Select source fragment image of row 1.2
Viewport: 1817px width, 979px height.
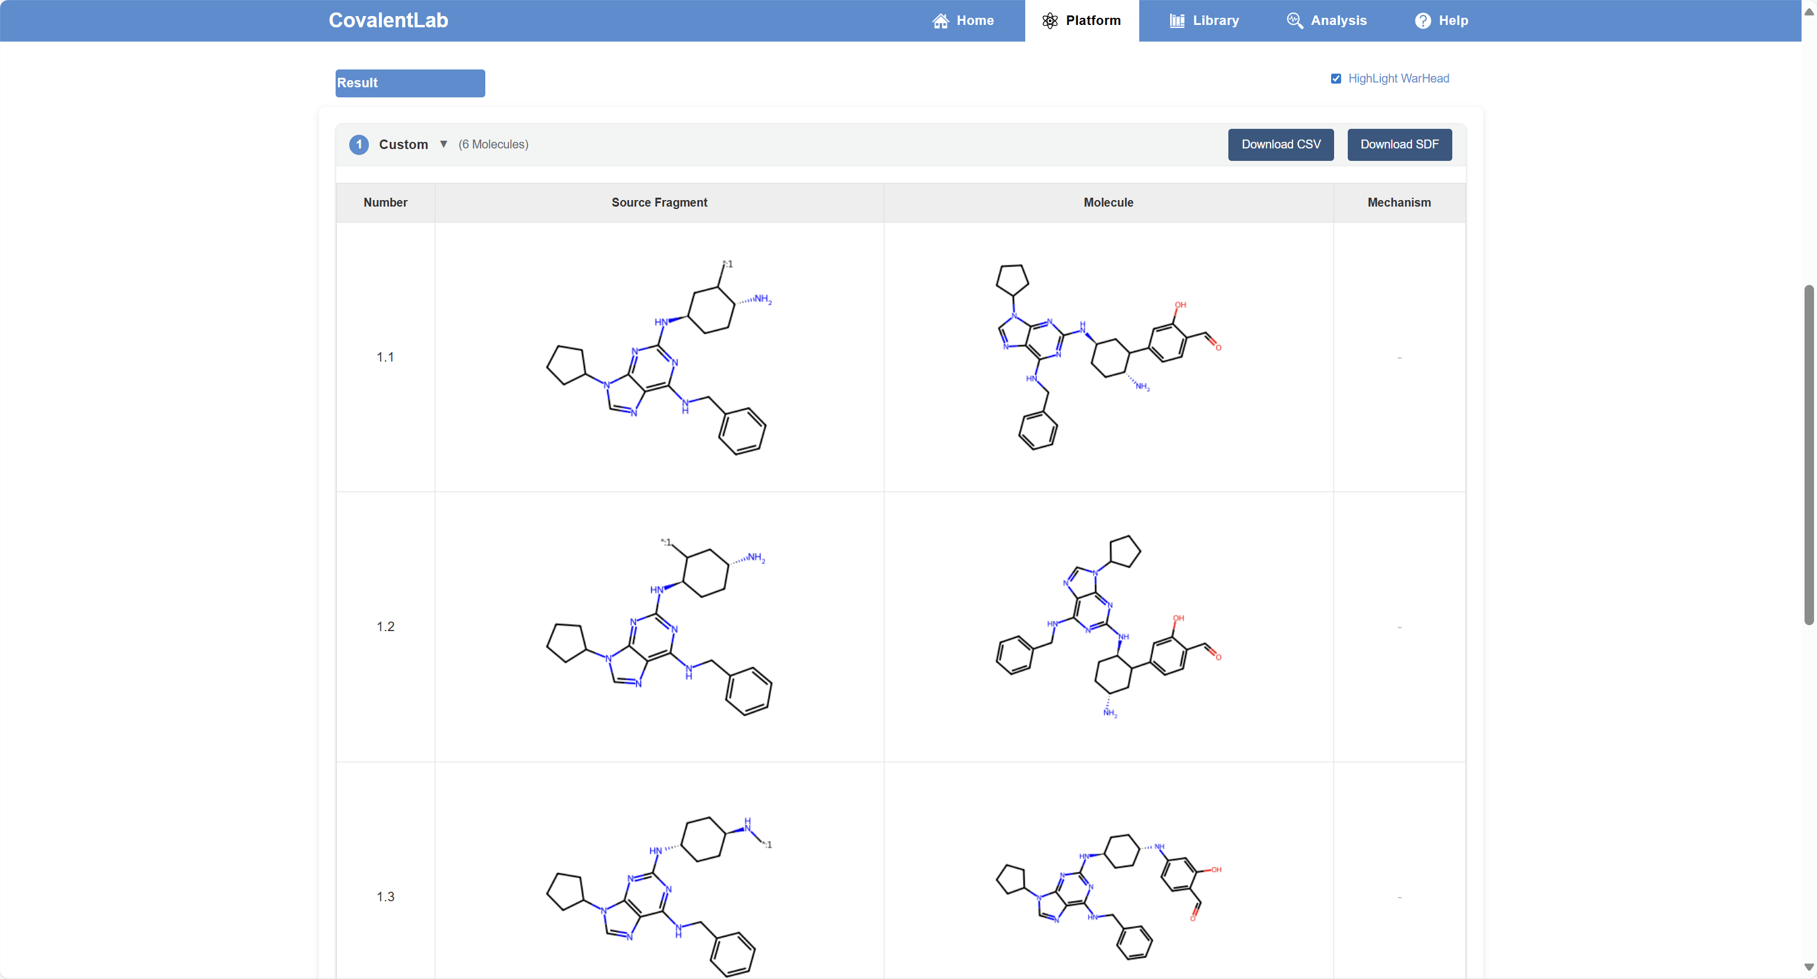coord(659,626)
